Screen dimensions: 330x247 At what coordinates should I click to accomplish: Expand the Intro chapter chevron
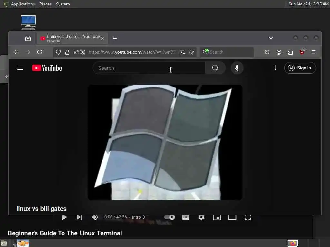[x=144, y=217]
